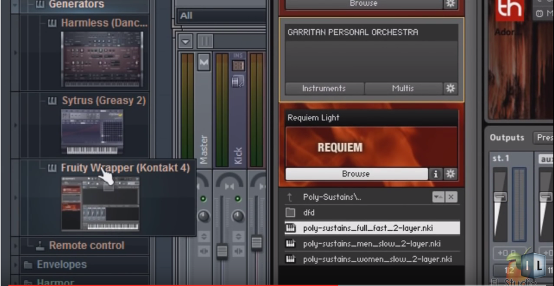Expand arrow beside the Envelopes folder
The height and width of the screenshot is (286, 554).
[15, 265]
